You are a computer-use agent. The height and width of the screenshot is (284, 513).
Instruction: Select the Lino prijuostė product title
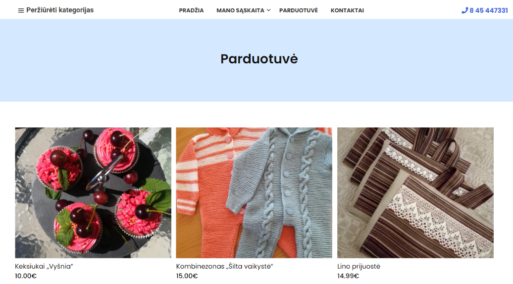359,266
